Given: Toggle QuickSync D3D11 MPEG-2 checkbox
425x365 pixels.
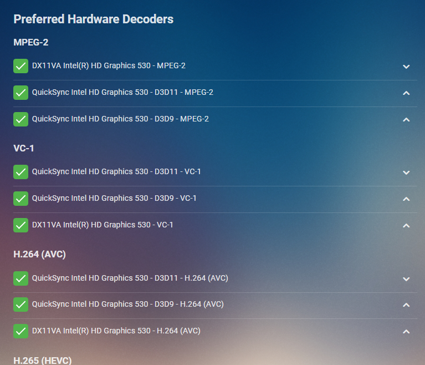Looking at the screenshot, I should pyautogui.click(x=21, y=93).
